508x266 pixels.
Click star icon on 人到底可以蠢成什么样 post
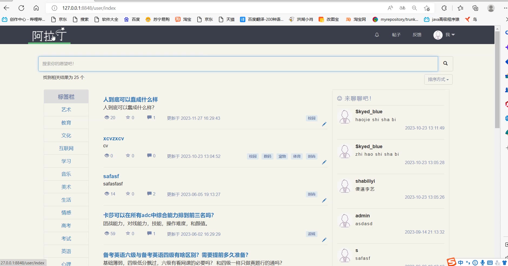128,117
